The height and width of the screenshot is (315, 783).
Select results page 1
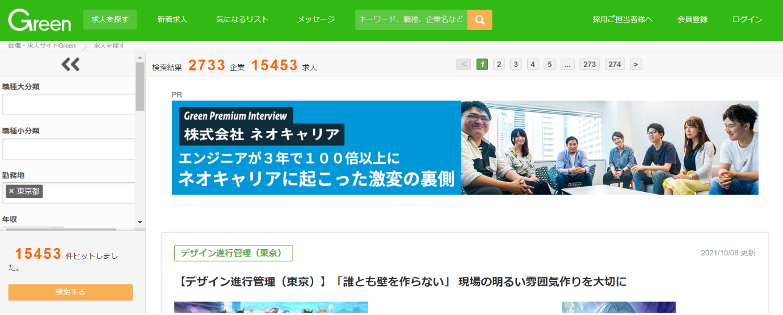coord(482,64)
